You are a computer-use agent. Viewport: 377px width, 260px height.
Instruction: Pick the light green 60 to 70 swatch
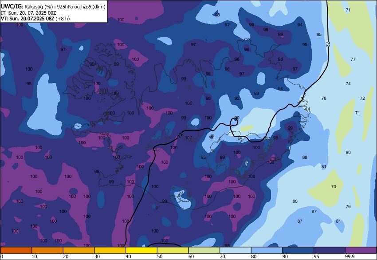204,250
